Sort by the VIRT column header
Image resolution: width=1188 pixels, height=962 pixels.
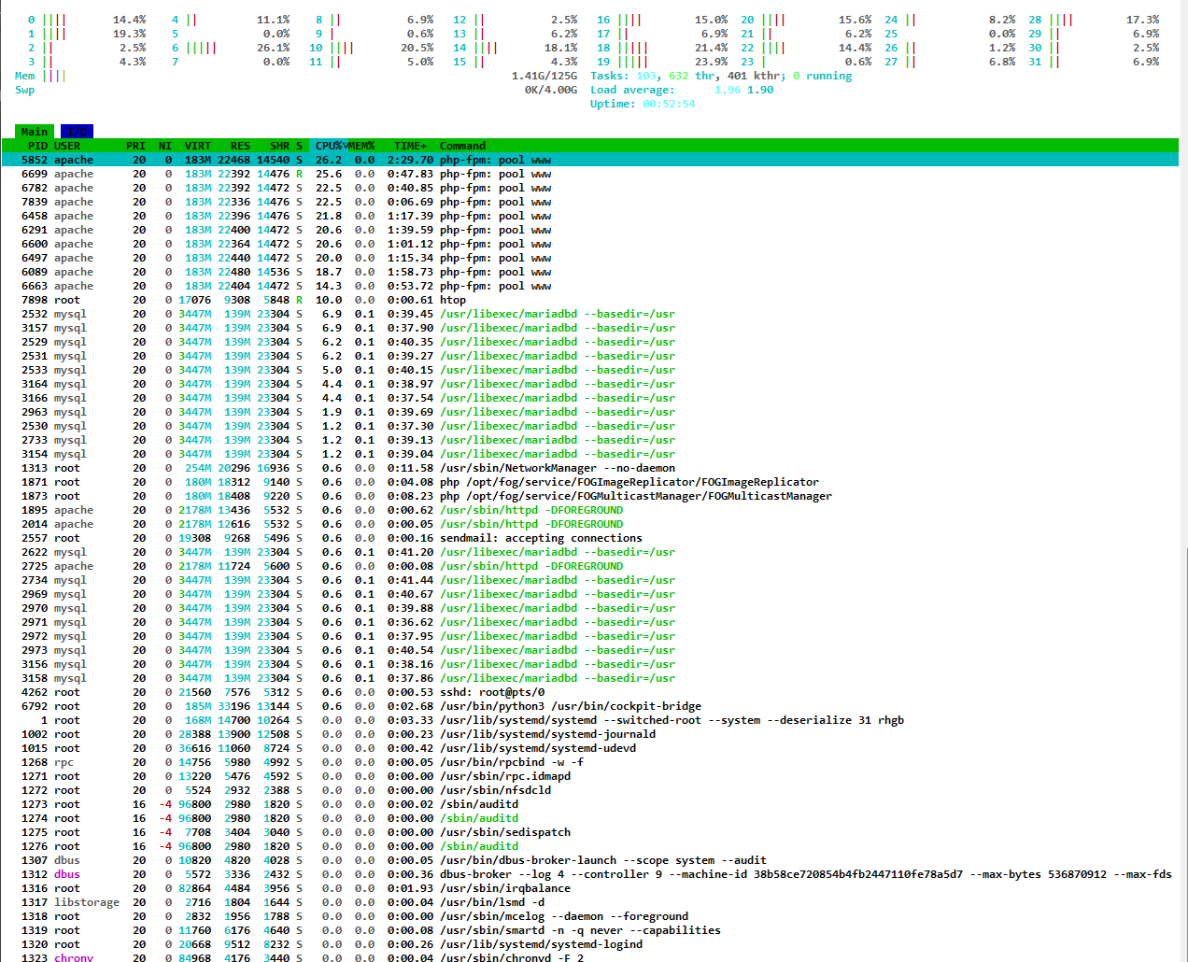click(197, 146)
